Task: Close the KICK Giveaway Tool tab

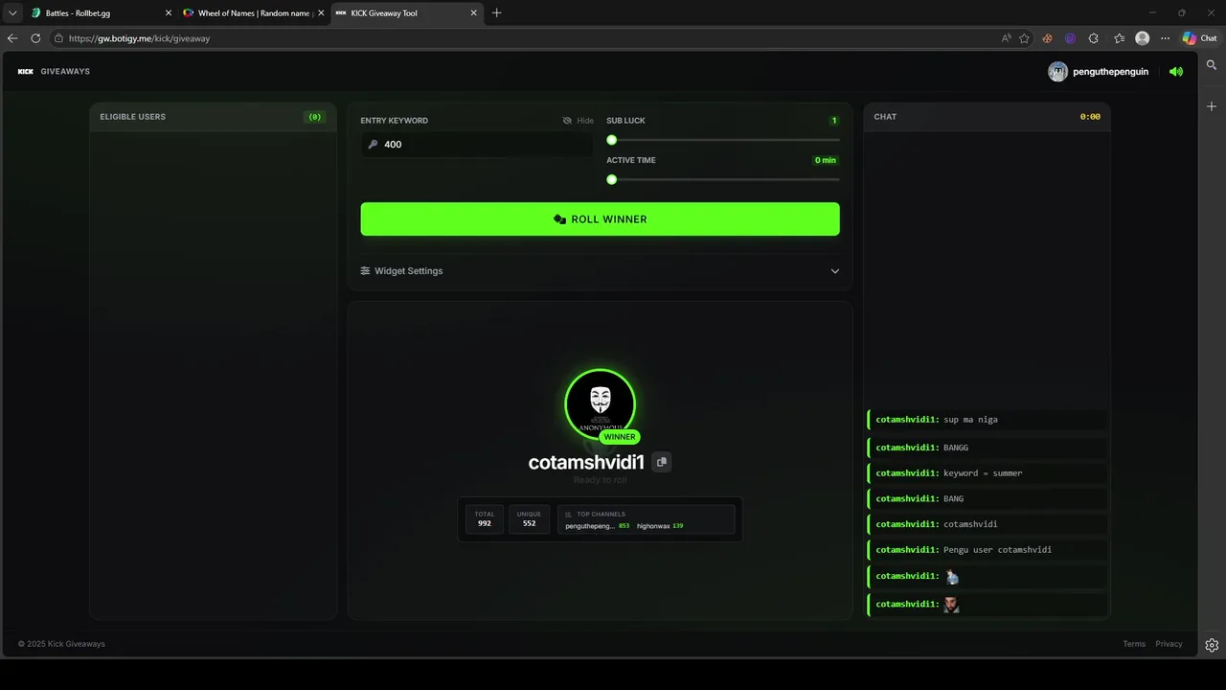Action: coord(473,13)
